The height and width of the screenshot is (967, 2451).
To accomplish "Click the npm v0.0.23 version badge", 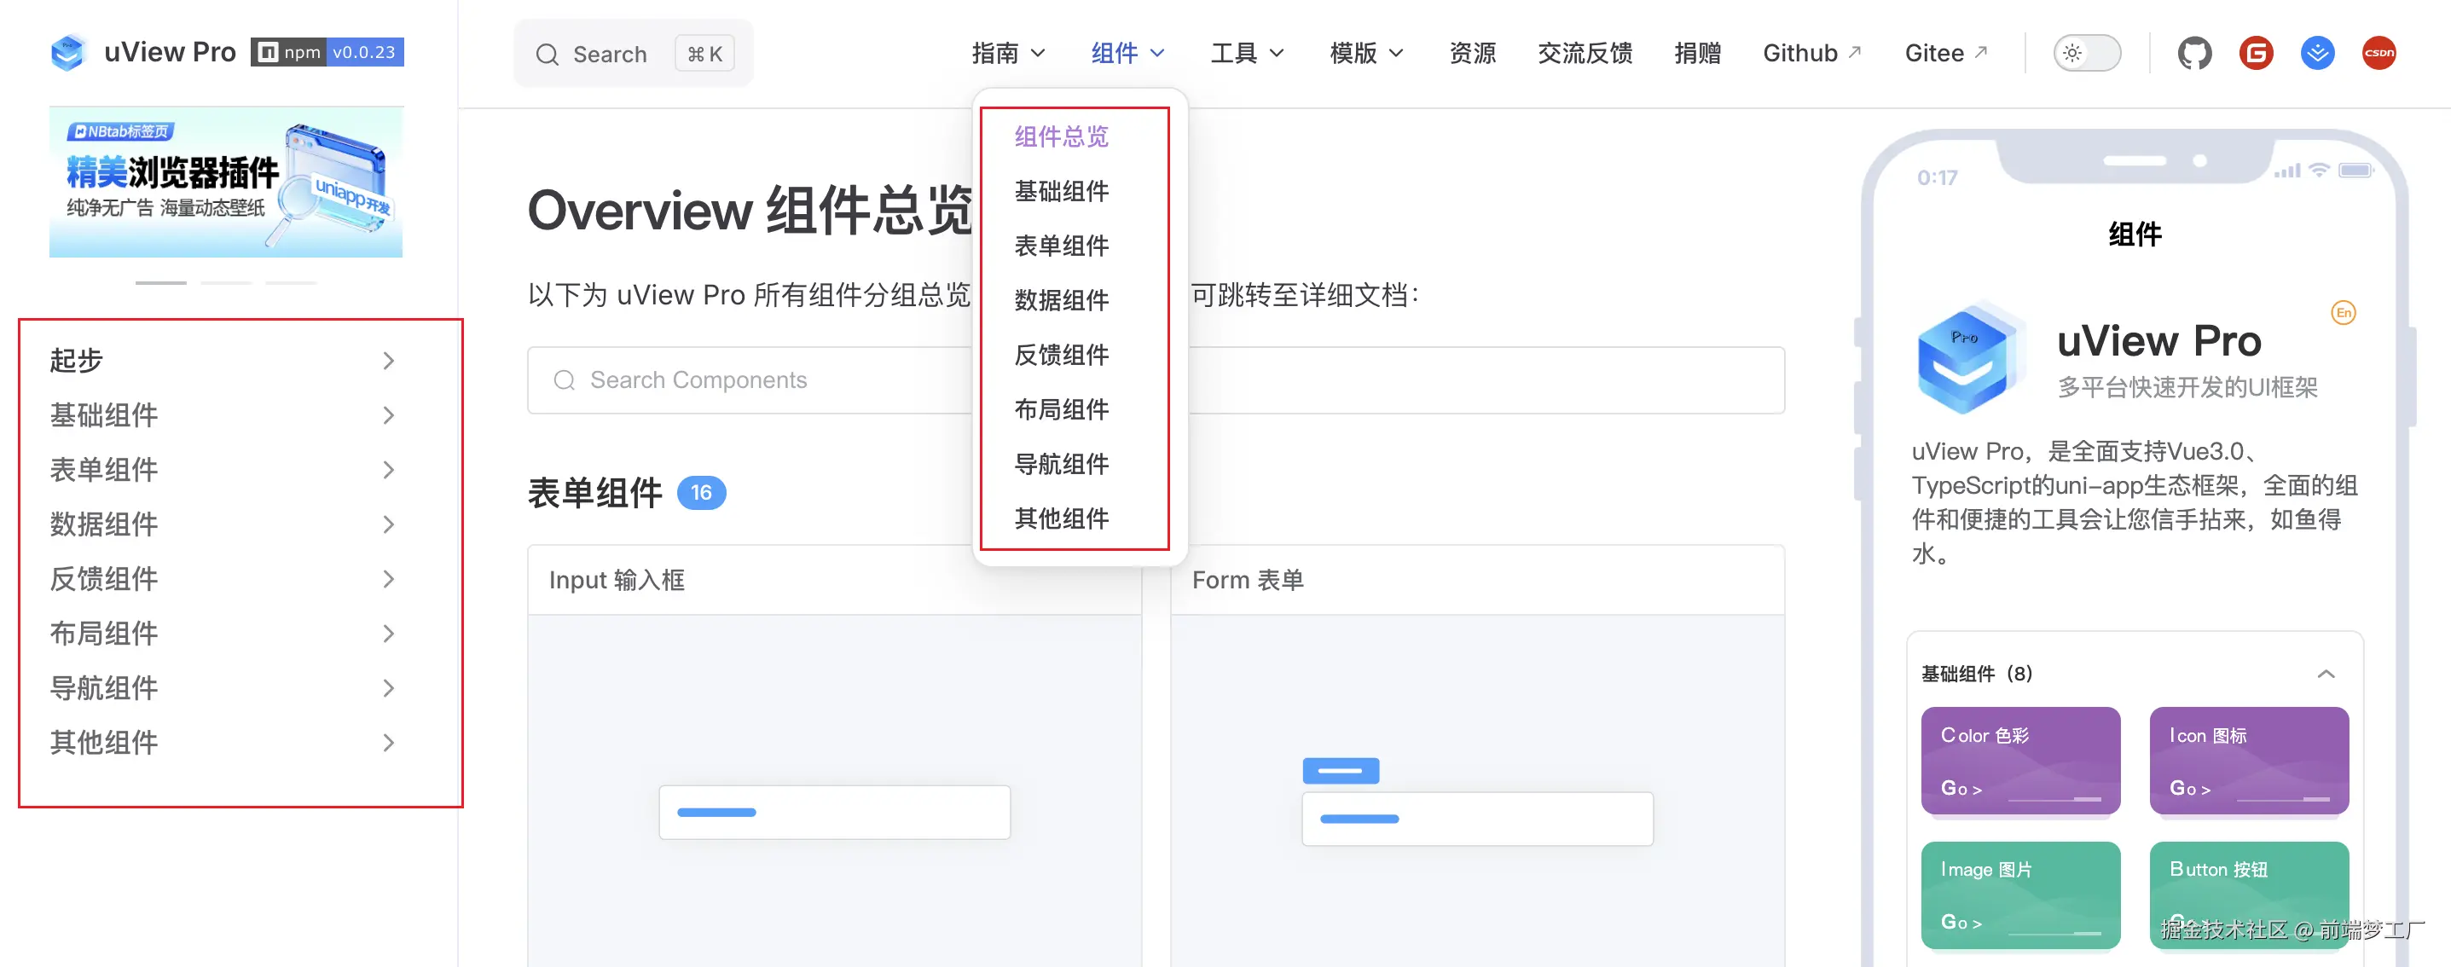I will (327, 52).
